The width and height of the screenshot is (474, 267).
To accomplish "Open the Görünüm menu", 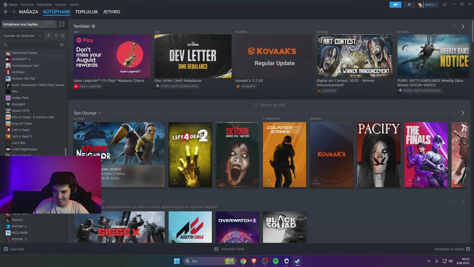I will pos(27,4).
